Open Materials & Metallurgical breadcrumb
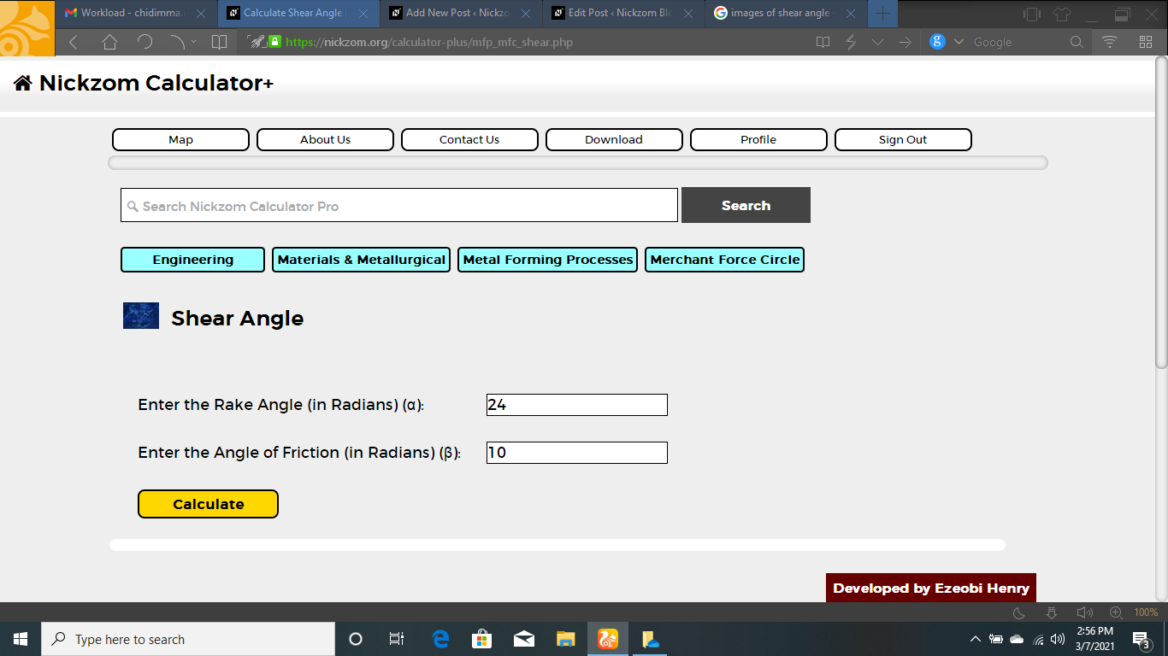 (361, 260)
